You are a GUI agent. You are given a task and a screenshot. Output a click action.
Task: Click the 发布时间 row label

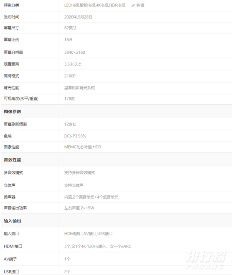click(12, 17)
